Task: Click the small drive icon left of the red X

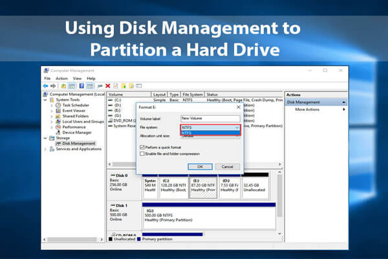Action: [100, 86]
